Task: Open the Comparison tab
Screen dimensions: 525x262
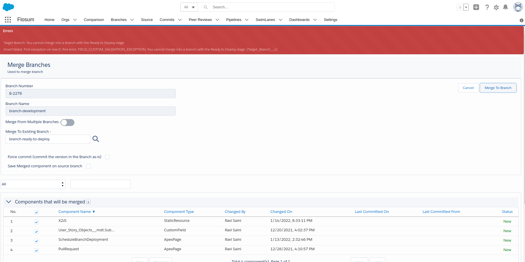Action: [94, 20]
